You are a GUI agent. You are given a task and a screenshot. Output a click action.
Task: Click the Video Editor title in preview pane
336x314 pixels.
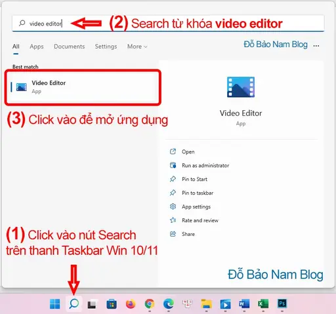click(x=241, y=113)
